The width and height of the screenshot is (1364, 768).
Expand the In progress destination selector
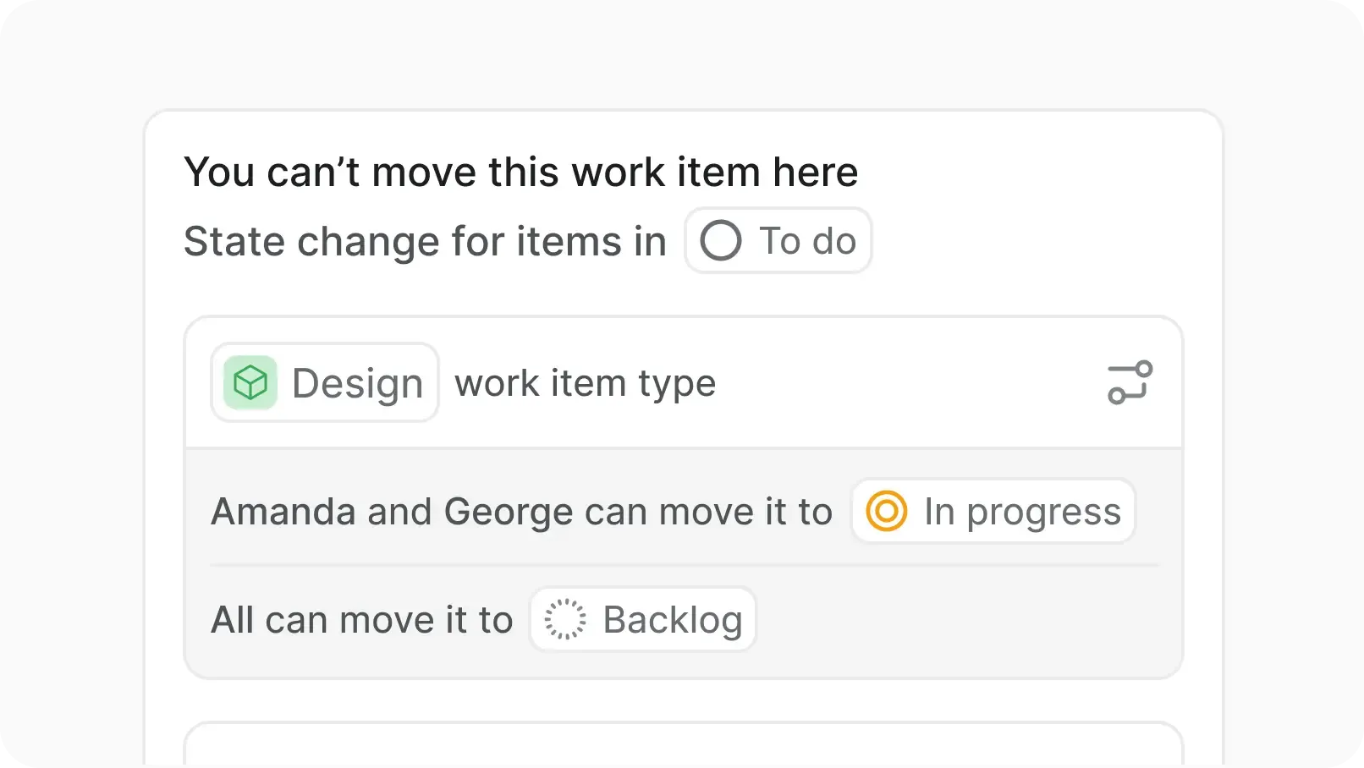[992, 511]
